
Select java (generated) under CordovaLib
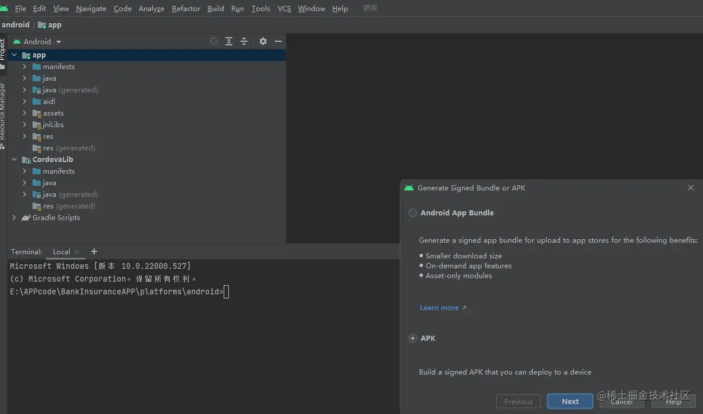click(70, 195)
